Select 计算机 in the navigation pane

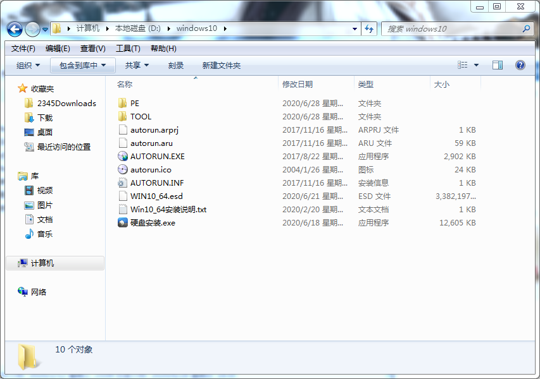coord(55,263)
